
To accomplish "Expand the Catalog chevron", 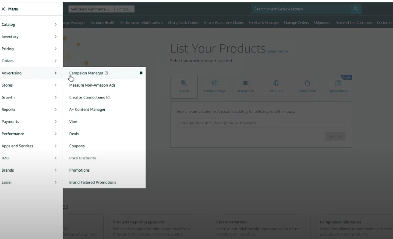I will coord(56,25).
